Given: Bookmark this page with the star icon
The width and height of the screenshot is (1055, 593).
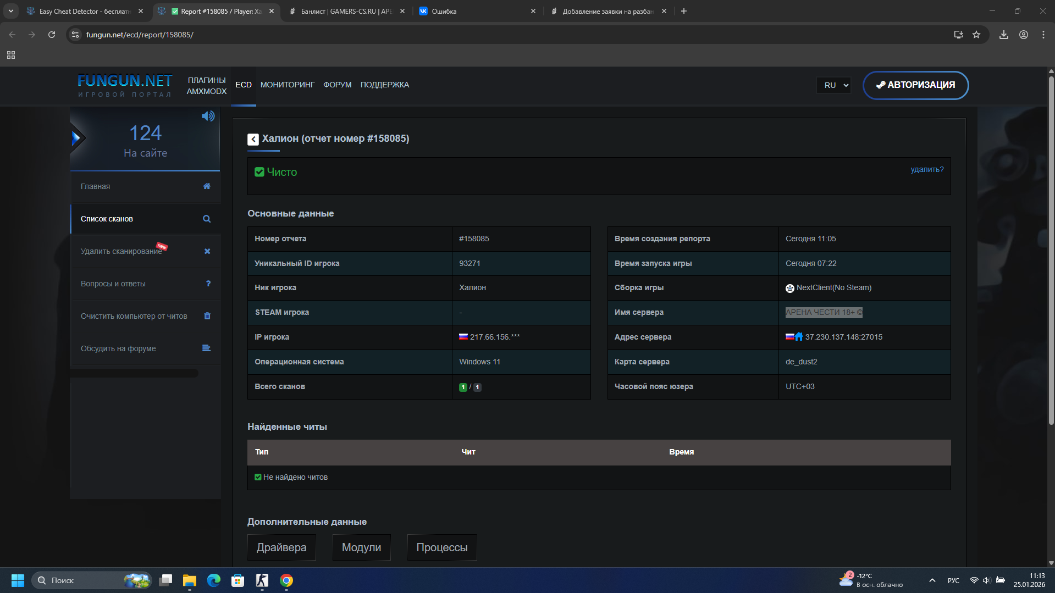Looking at the screenshot, I should pyautogui.click(x=976, y=35).
